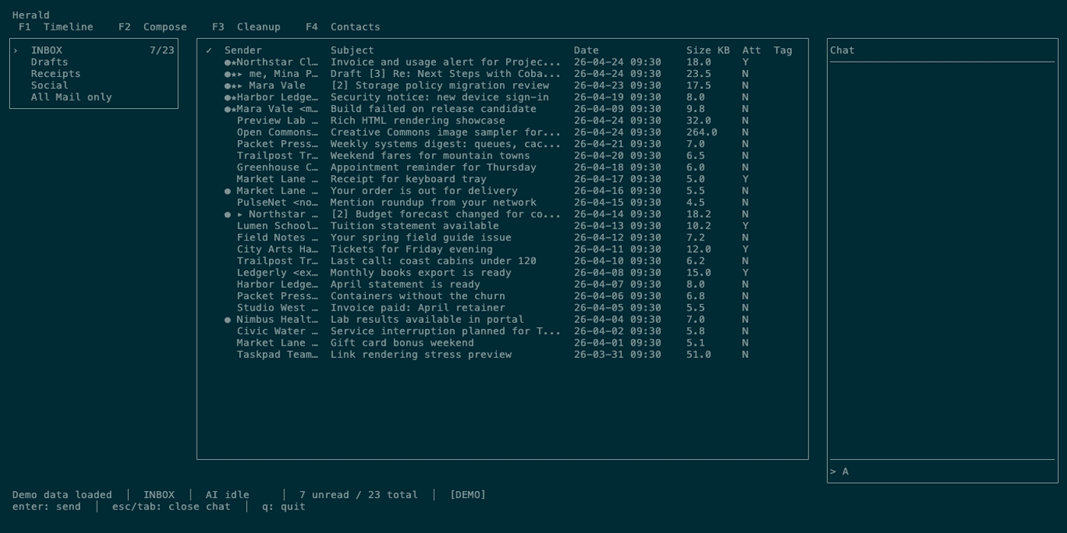
Task: Click the star on the me, Mina P… row
Action: 234,74
